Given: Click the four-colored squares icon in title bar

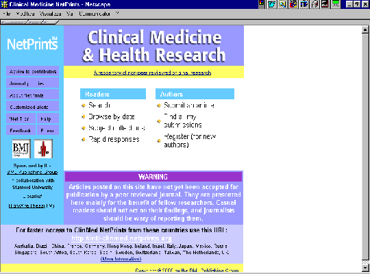Looking at the screenshot, I should click(261, 3).
